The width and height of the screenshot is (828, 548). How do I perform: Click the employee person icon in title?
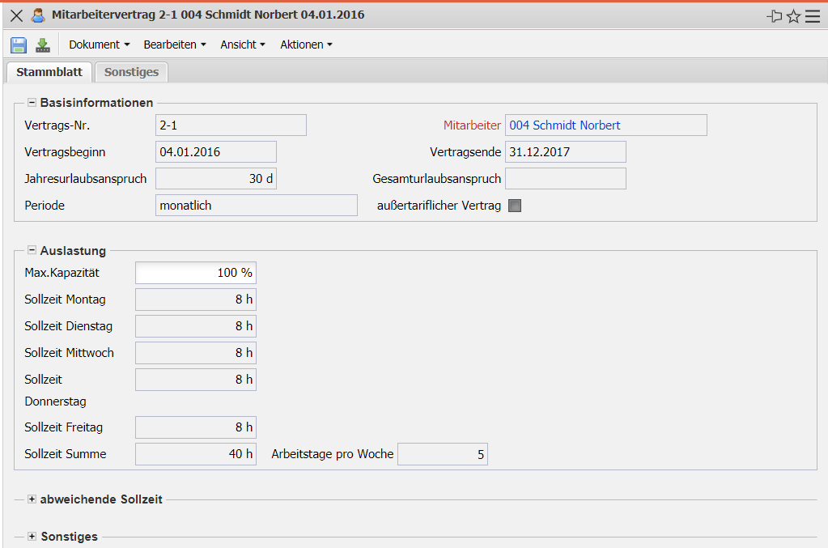[37, 15]
